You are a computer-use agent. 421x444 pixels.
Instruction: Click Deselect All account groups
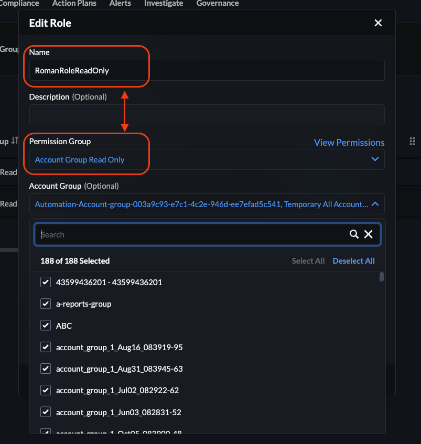coord(353,261)
